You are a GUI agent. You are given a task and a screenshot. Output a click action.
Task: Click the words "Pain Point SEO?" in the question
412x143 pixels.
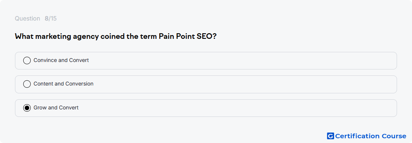(188, 37)
